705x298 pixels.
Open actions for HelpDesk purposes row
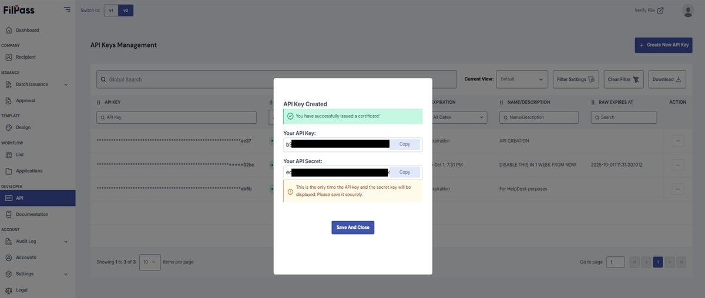(677, 189)
